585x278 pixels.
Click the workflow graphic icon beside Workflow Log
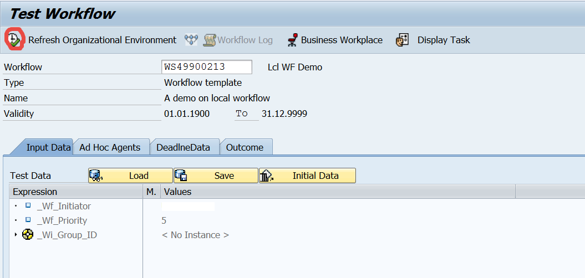tap(191, 40)
